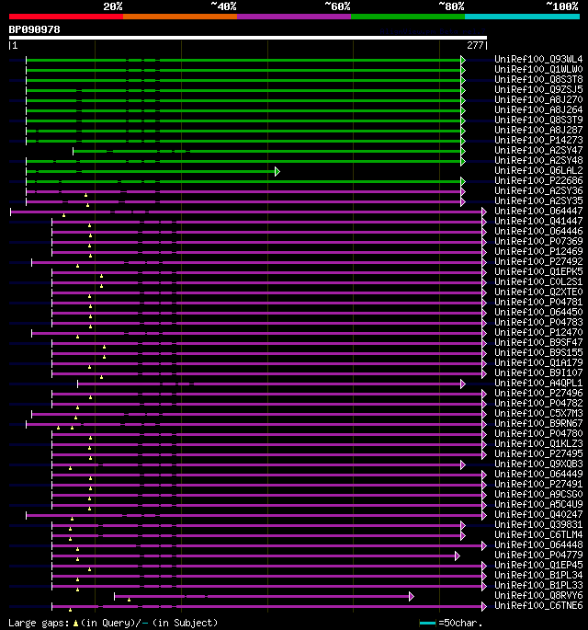Click the UniRef100_A2SY47 label
This screenshot has width=588, height=630.
pyautogui.click(x=538, y=150)
